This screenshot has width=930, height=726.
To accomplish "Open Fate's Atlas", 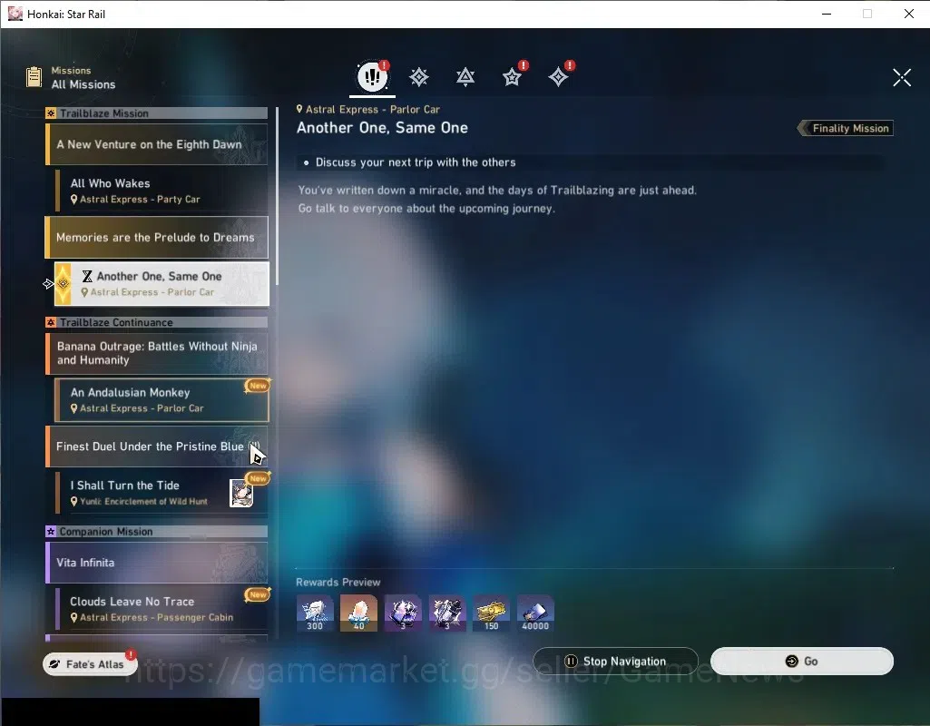I will [90, 664].
